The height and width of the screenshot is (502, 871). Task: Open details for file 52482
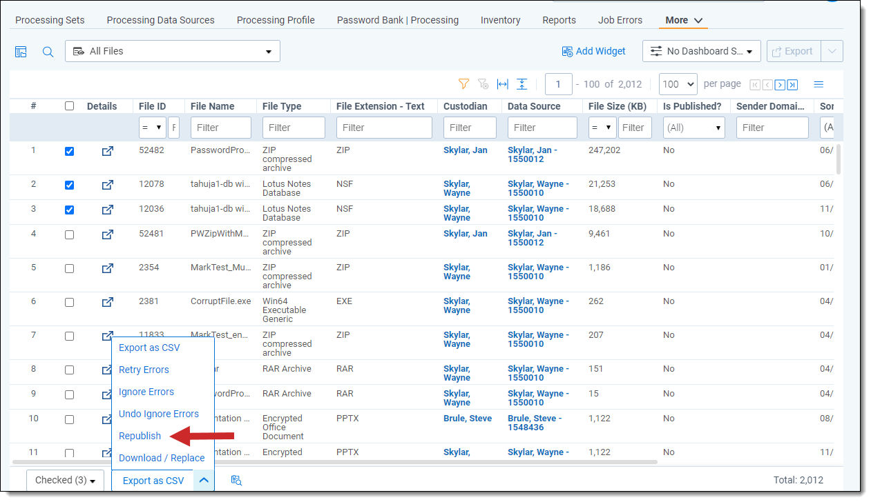coord(108,151)
